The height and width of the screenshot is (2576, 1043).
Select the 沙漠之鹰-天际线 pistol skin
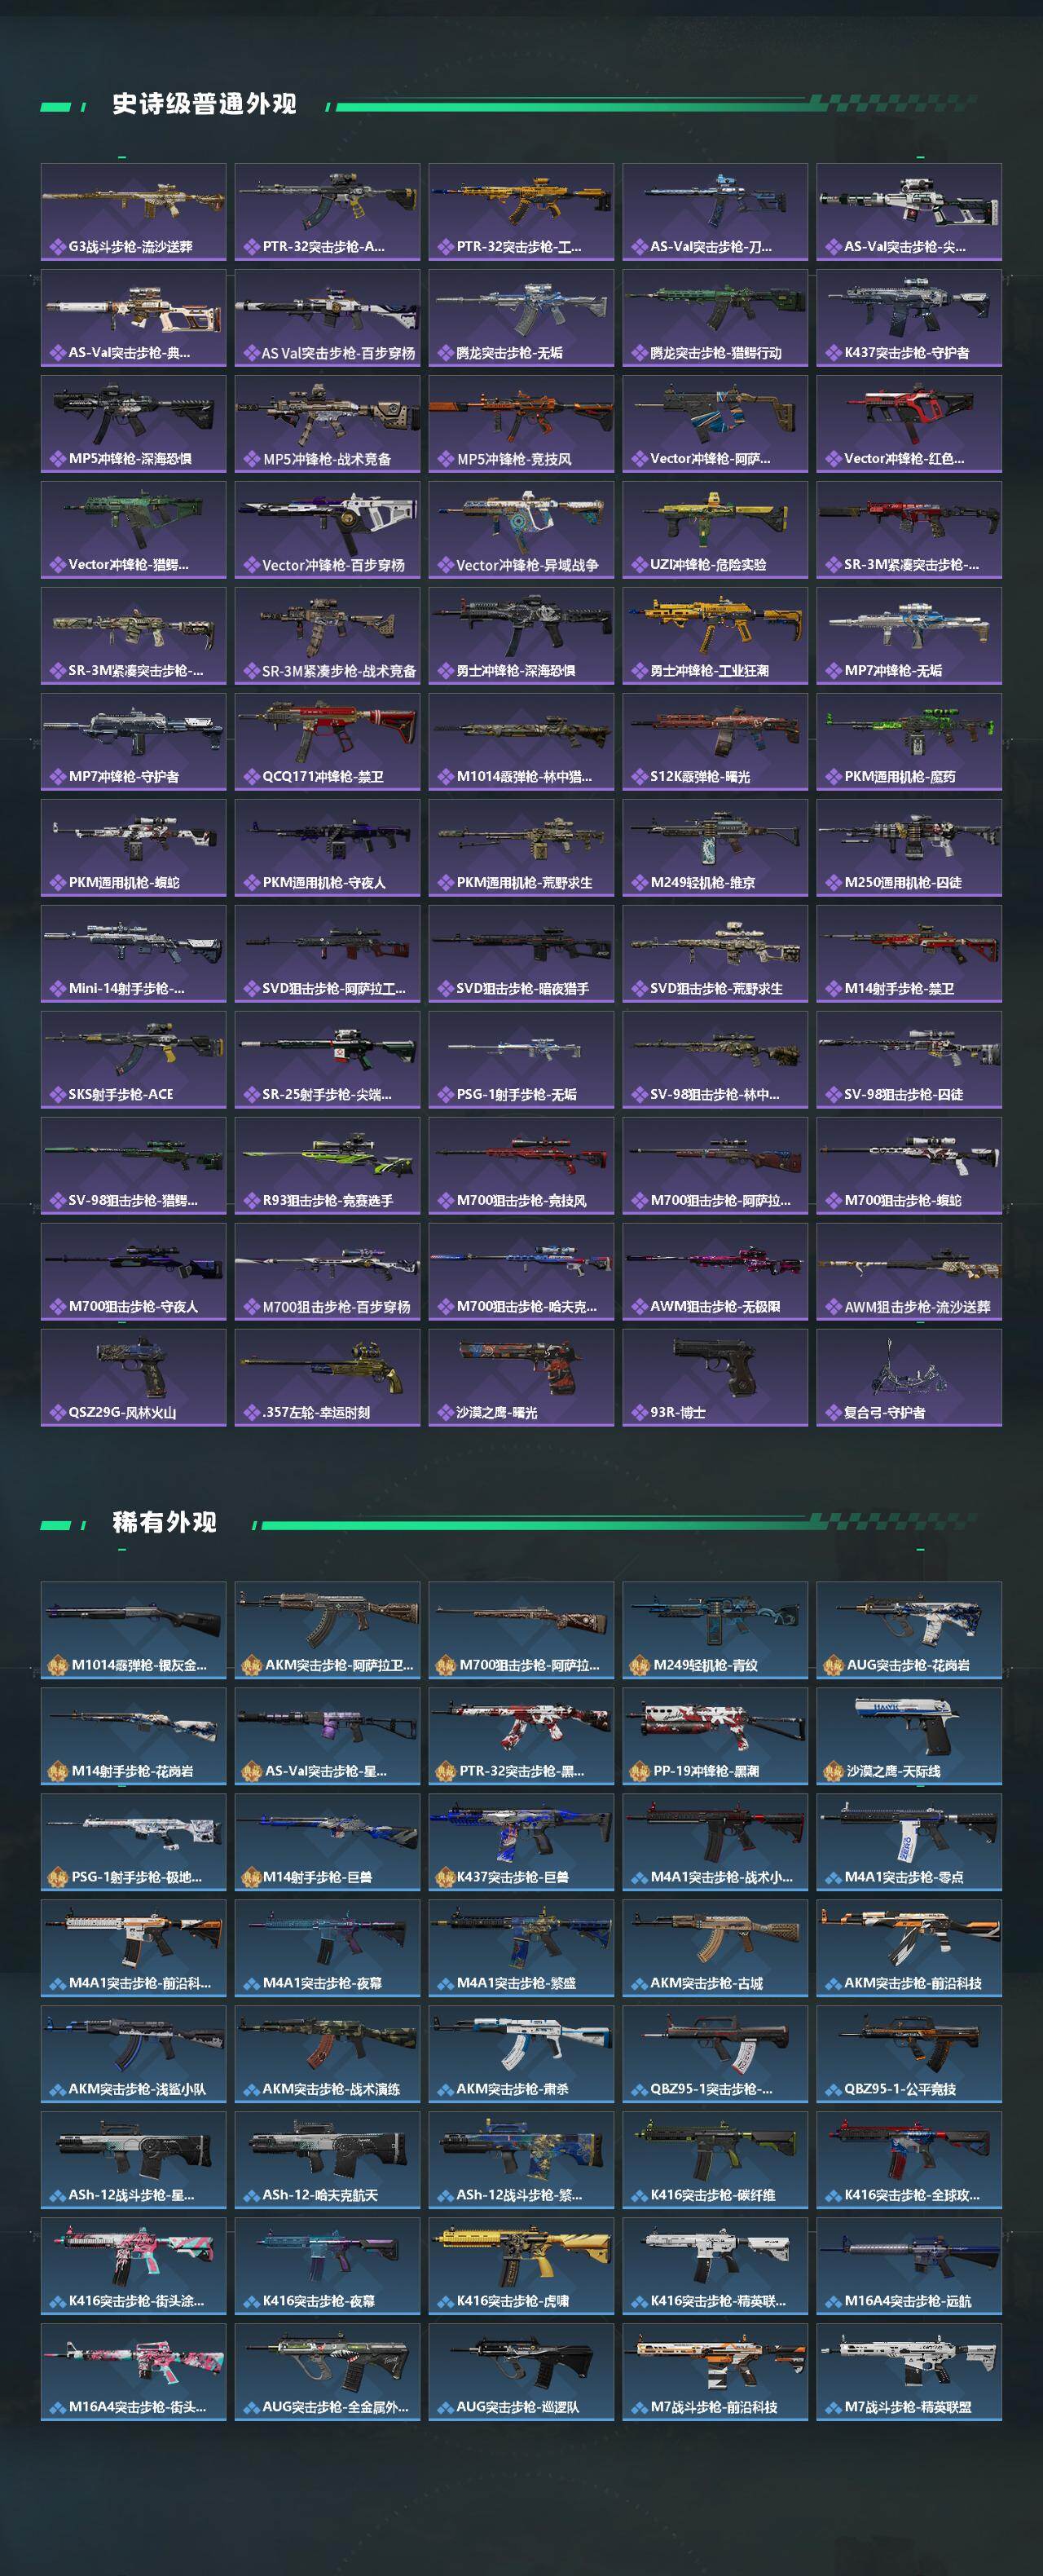pyautogui.click(x=909, y=1736)
